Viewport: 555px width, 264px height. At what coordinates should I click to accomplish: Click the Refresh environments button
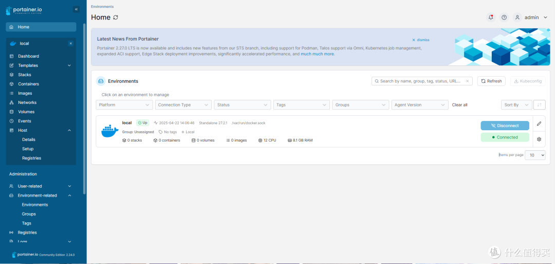click(x=491, y=81)
